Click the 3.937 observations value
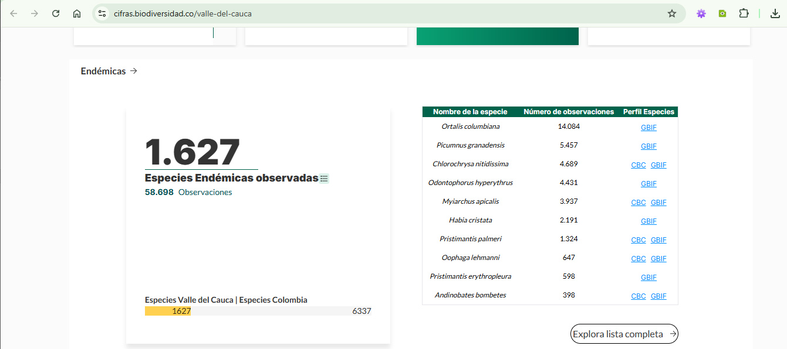Screen dimensions: 787x349 tap(569, 201)
